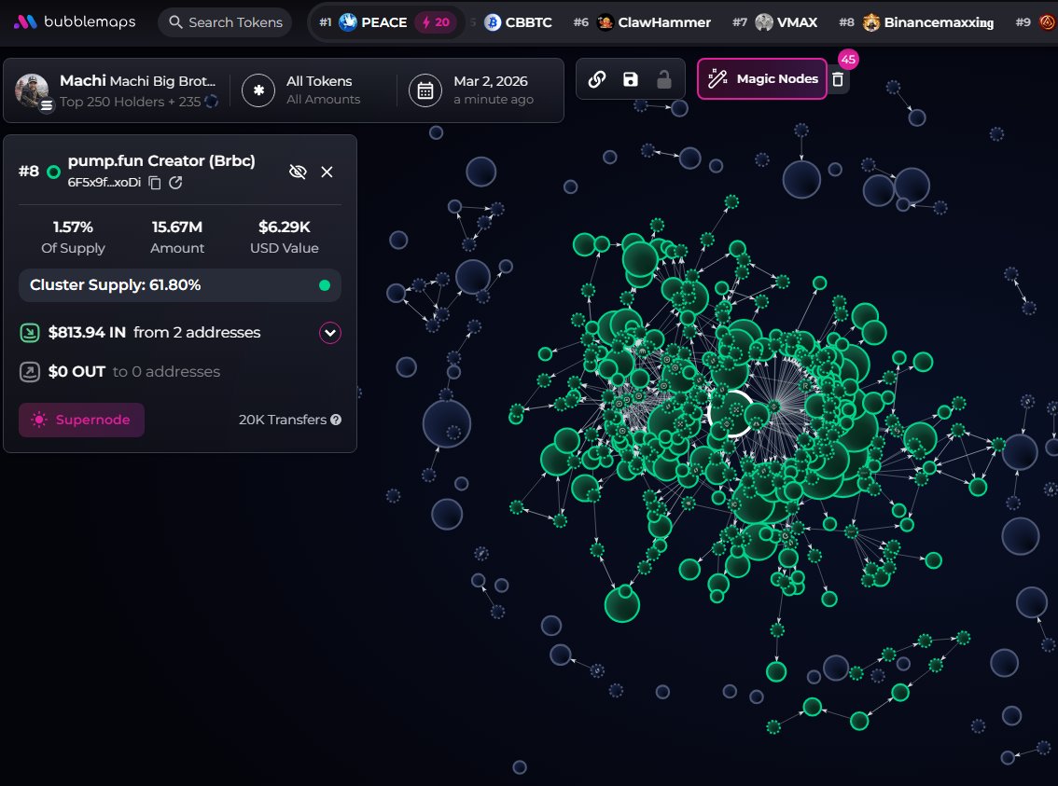Toggle Magic Nodes on or off
1058x786 pixels.
761,78
